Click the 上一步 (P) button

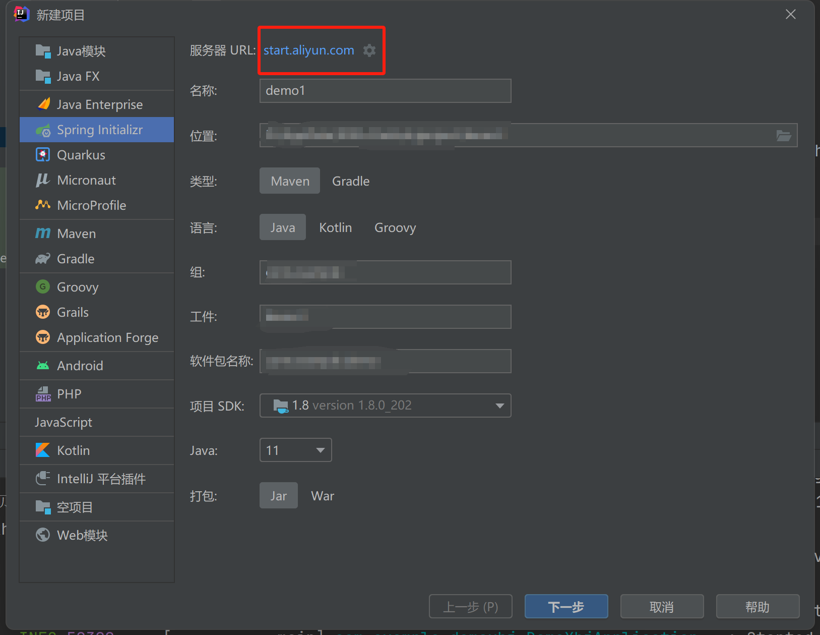tap(471, 606)
